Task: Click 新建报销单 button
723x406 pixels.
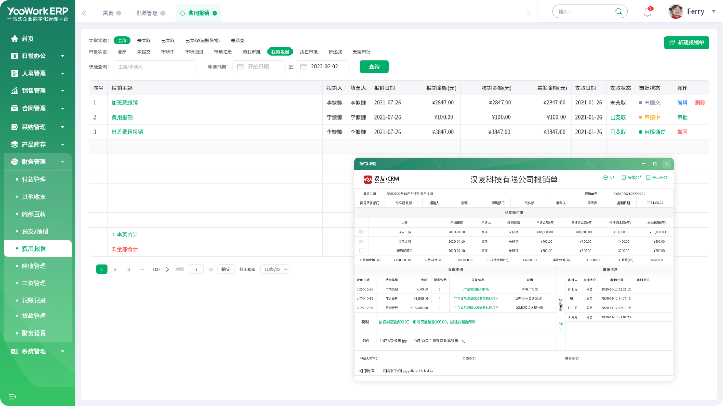Action: click(686, 42)
